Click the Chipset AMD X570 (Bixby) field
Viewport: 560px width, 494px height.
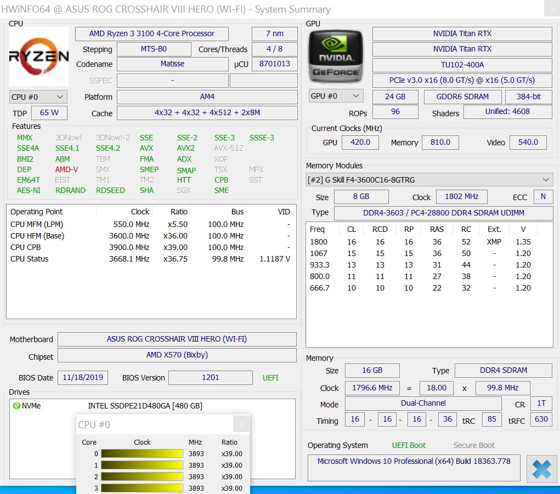(x=177, y=355)
